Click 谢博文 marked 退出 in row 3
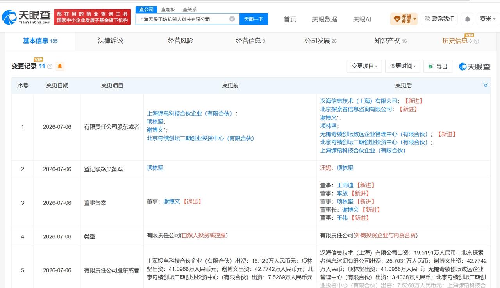 171,202
